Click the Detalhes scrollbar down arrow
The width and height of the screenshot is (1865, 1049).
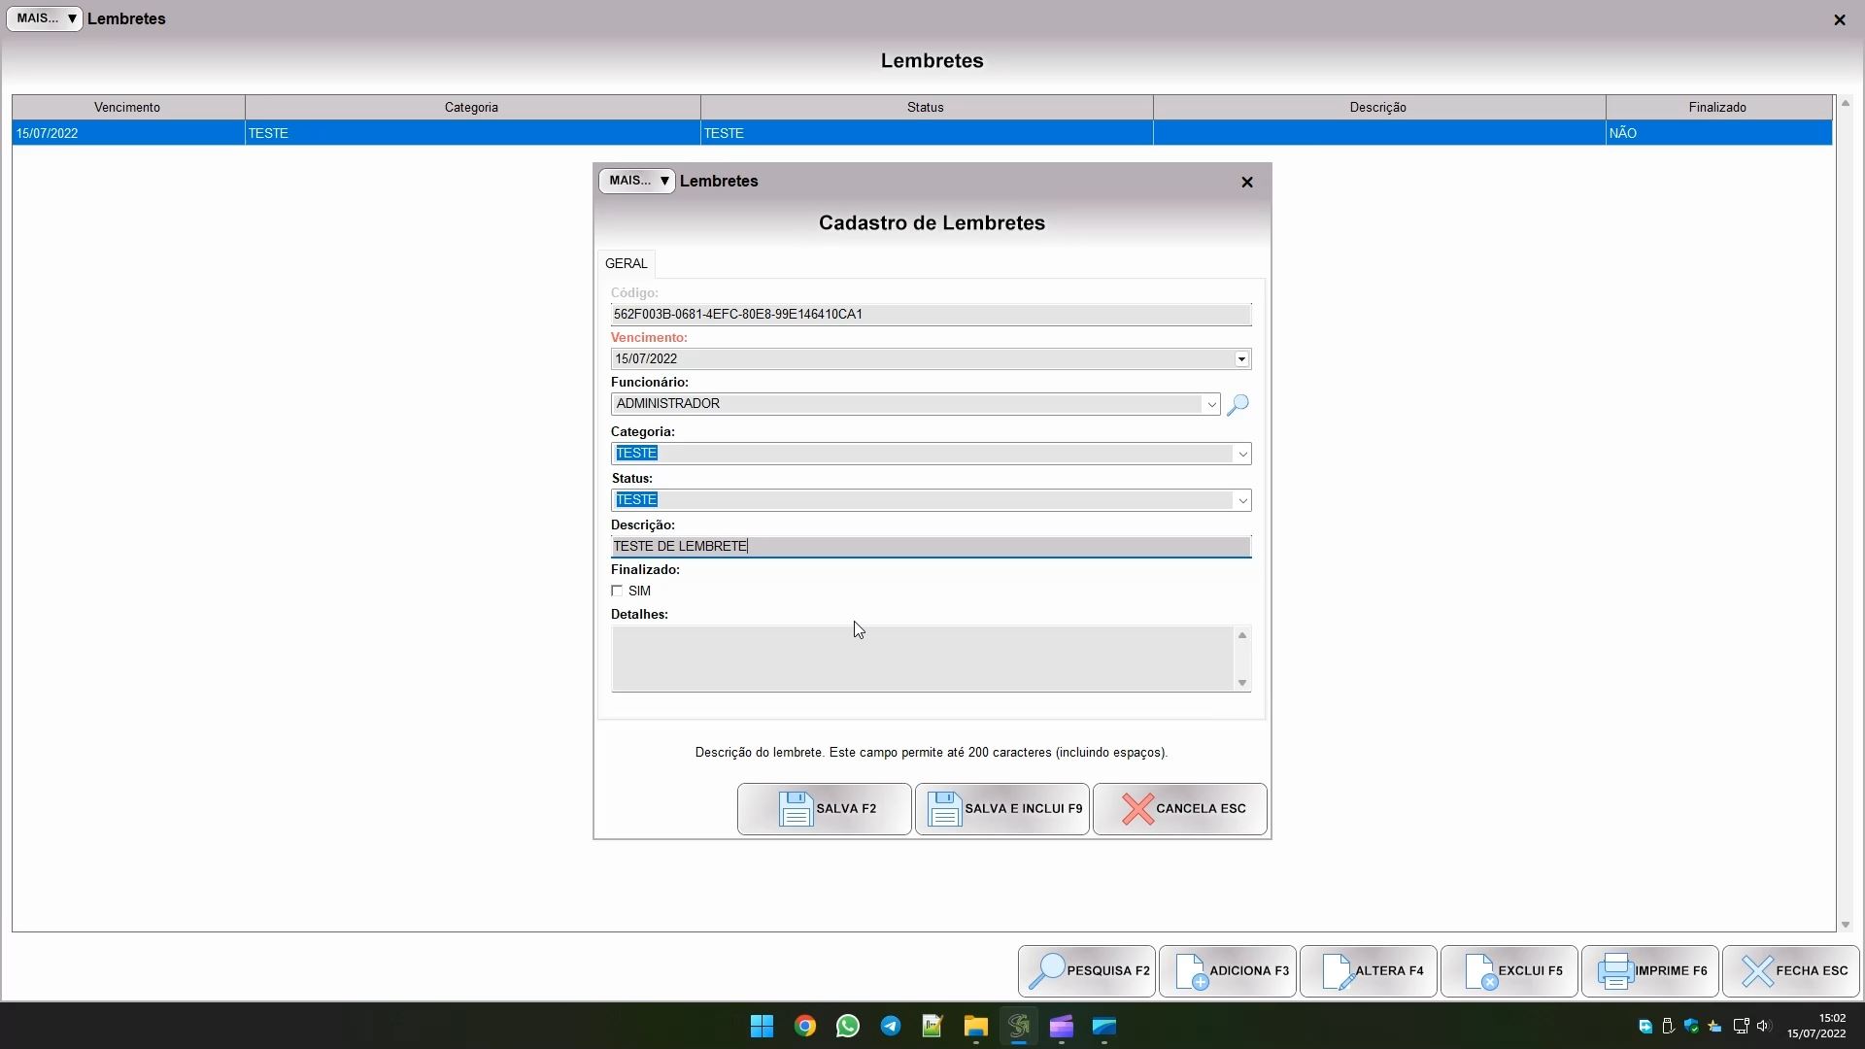click(x=1241, y=683)
